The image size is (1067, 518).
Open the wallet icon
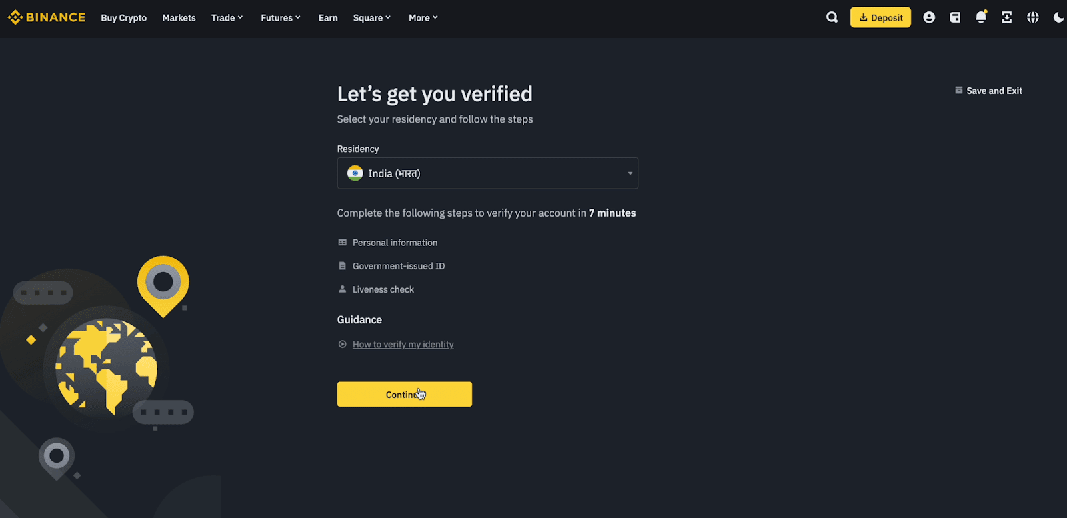click(x=955, y=17)
